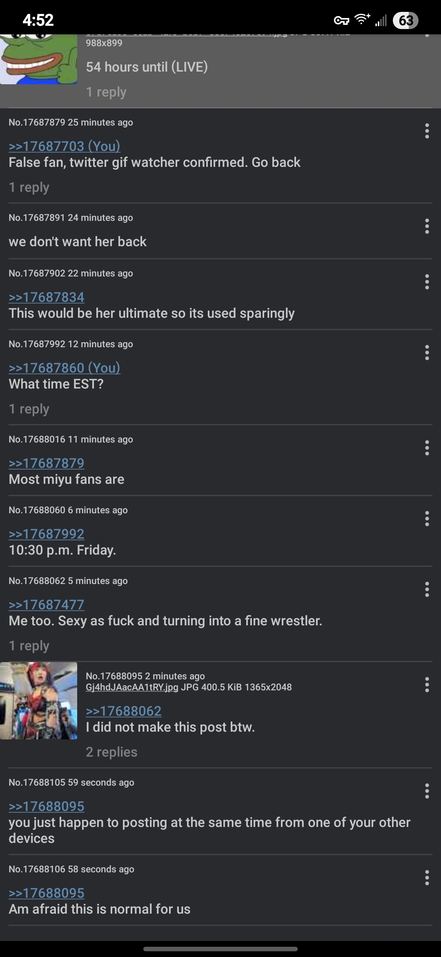The height and width of the screenshot is (957, 441).
Task: Expand 1 reply under "Me too" post
Action: (29, 646)
